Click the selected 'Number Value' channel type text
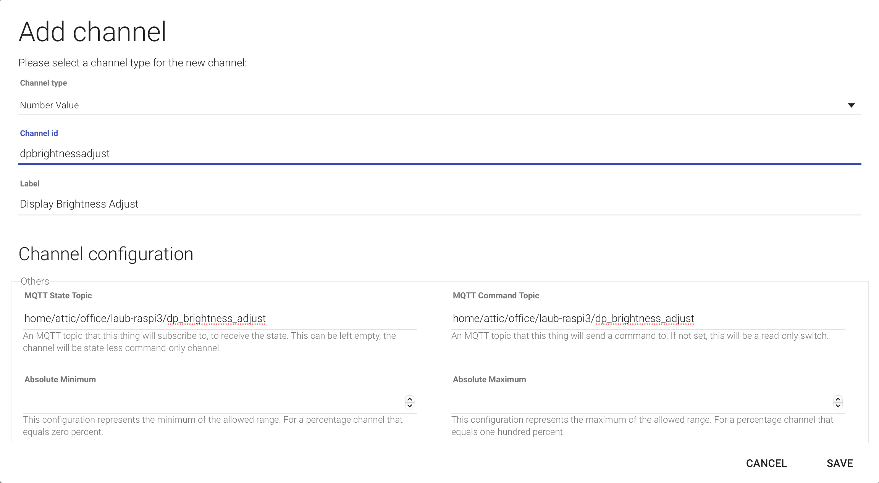This screenshot has height=483, width=879. click(50, 105)
